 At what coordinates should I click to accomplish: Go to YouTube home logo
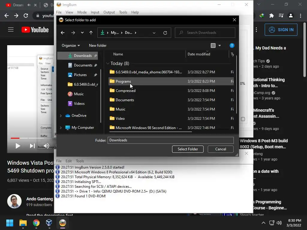pos(35,30)
